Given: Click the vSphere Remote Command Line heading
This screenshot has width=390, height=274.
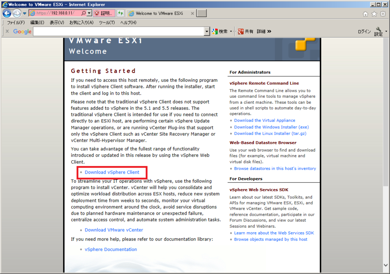Looking at the screenshot, I should click(264, 83).
